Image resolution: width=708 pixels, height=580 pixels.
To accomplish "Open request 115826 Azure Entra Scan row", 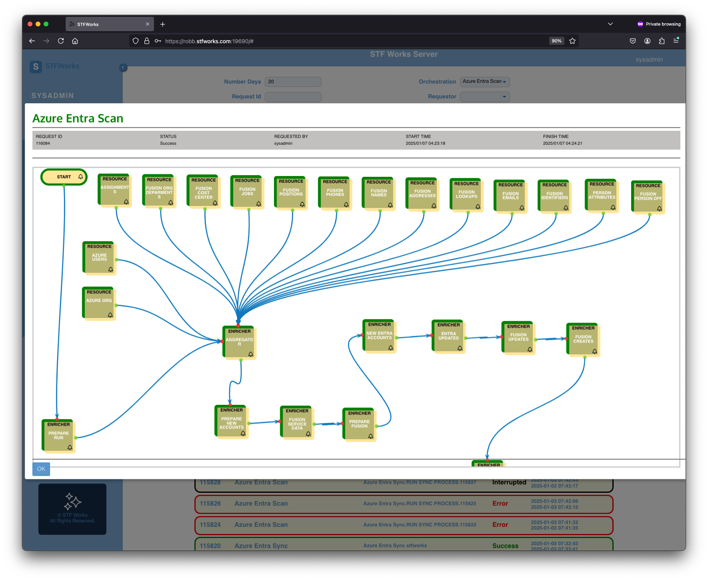I will 404,504.
